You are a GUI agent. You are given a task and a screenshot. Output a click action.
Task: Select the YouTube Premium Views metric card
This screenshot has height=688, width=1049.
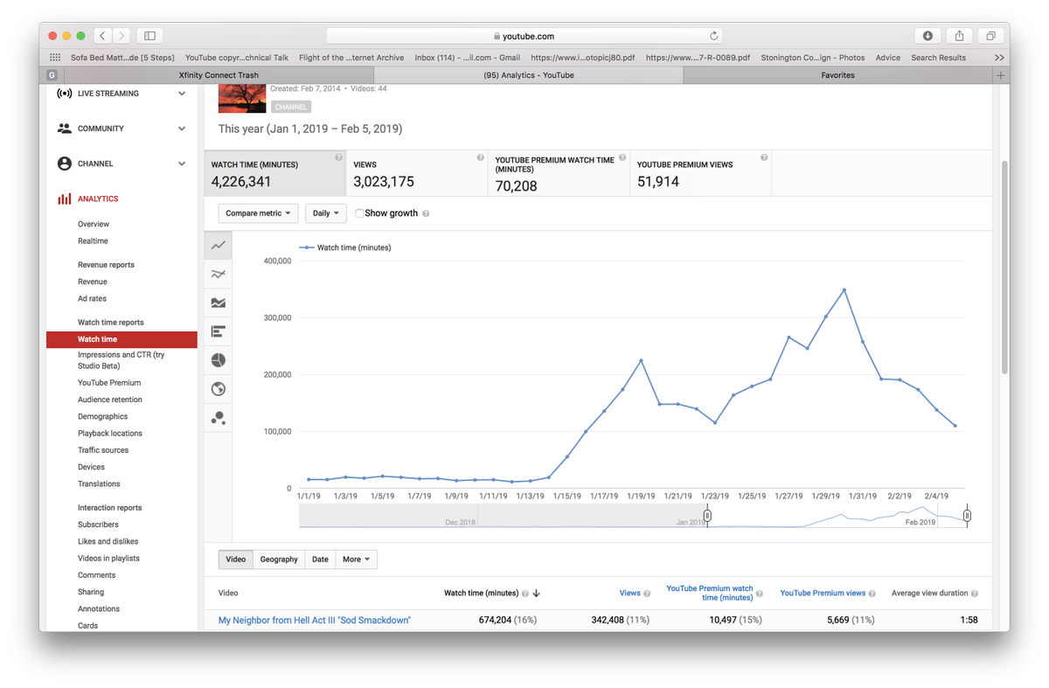click(700, 173)
